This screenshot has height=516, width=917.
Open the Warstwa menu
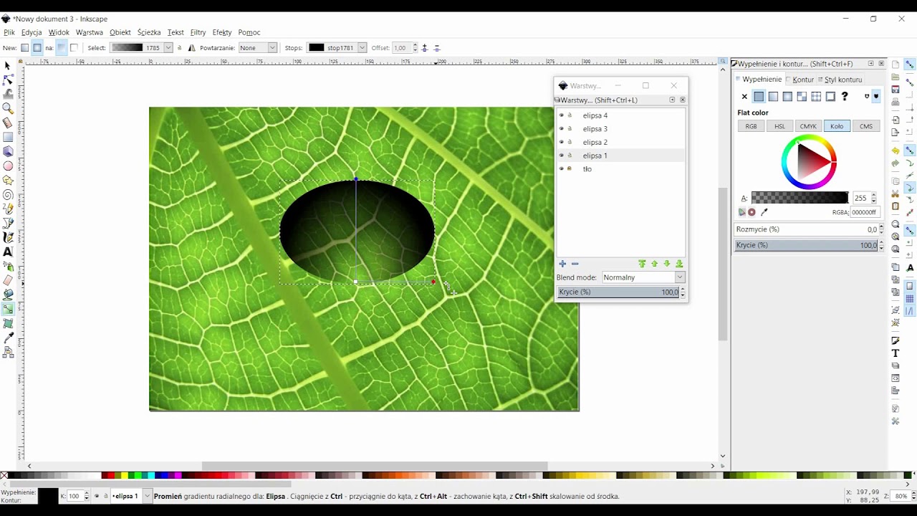coord(90,32)
